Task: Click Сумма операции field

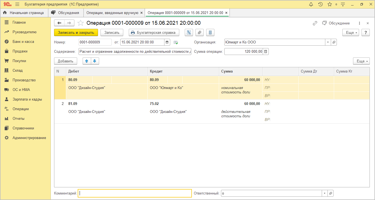Action: [x=244, y=52]
